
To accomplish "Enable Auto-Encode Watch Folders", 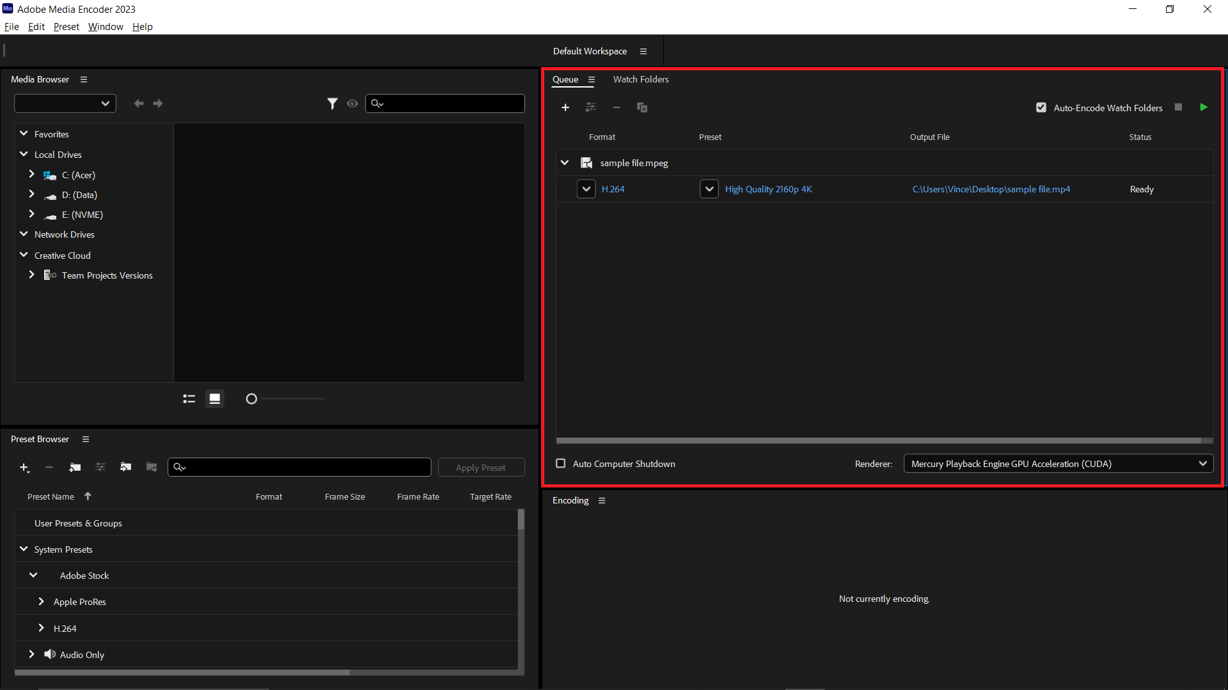I will (x=1041, y=107).
